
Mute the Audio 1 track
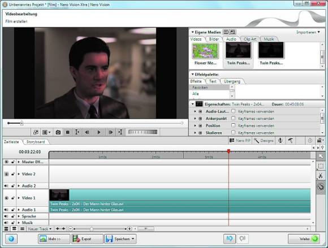(x=6, y=210)
